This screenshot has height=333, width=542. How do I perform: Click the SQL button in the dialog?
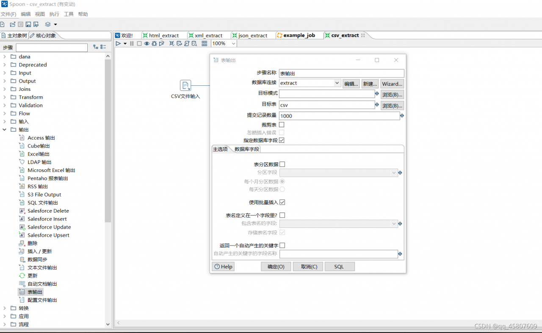340,267
